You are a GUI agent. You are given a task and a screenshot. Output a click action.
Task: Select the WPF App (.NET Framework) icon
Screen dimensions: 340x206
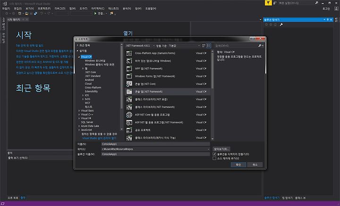click(x=129, y=69)
